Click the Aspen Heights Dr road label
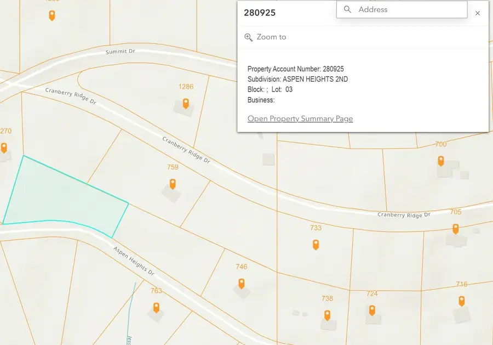493x345 pixels. 134,261
